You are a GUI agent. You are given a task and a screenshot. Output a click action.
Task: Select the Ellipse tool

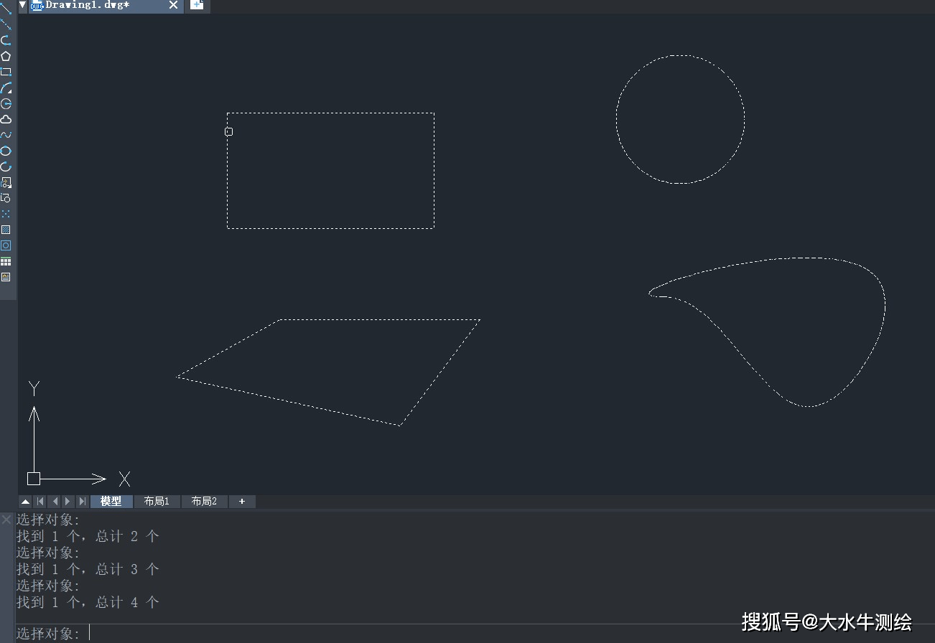(6, 151)
